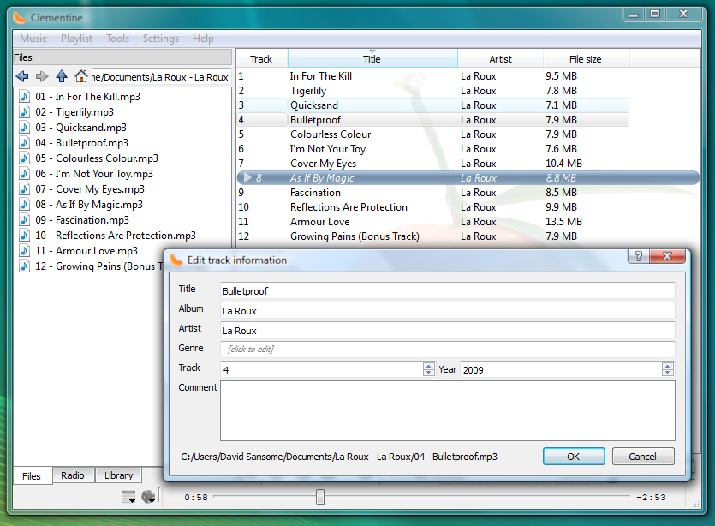Sort the playlist by the Title column header
The image size is (715, 526).
coord(372,59)
